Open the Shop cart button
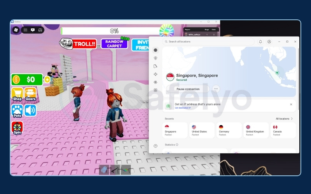This screenshot has width=311, height=194. click(x=17, y=94)
